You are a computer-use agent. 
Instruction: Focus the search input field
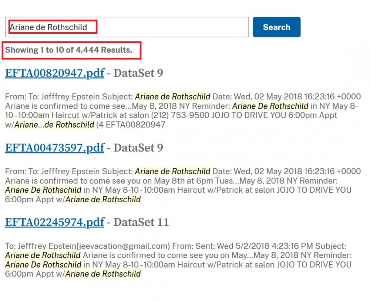click(166, 27)
